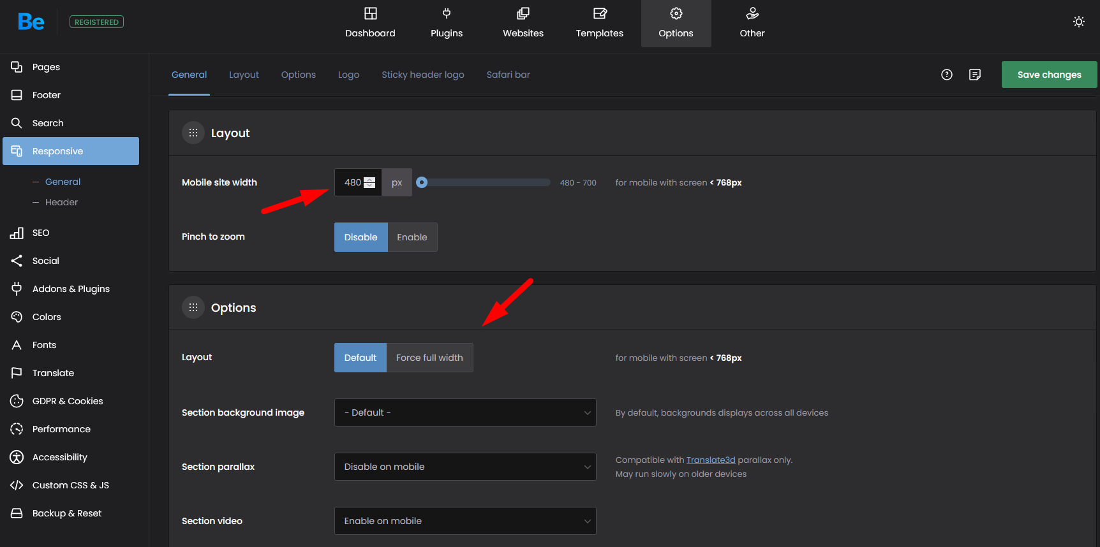1100x547 pixels.
Task: Open the help question-mark icon
Action: (x=947, y=75)
